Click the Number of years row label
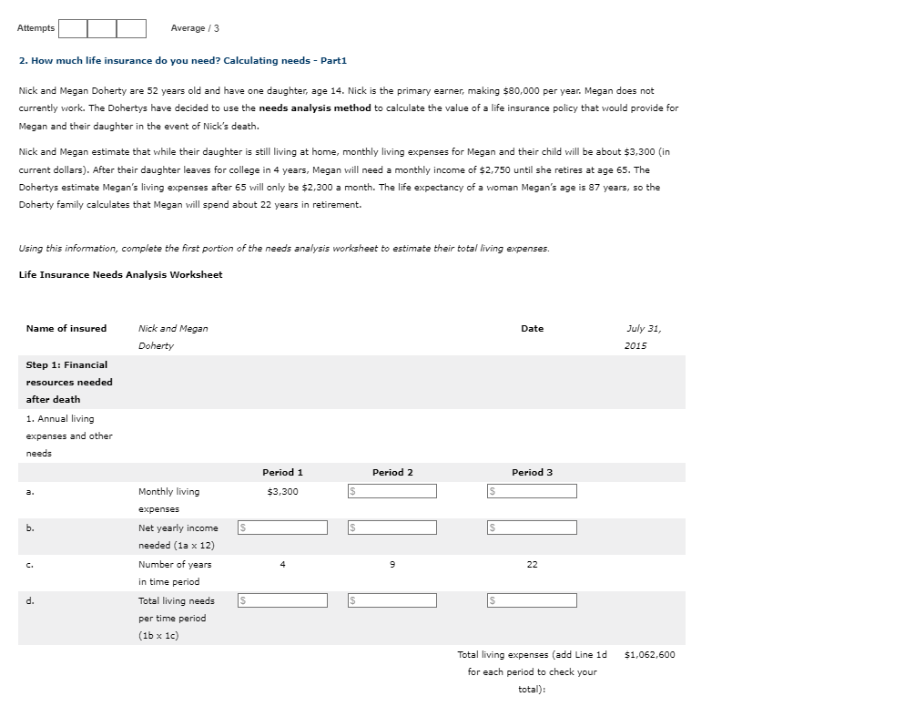 pyautogui.click(x=174, y=572)
